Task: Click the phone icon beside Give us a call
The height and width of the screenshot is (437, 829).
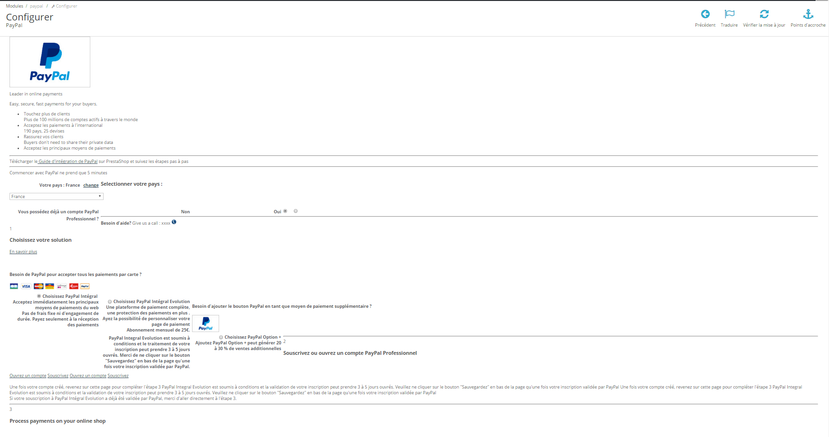Action: coord(174,222)
